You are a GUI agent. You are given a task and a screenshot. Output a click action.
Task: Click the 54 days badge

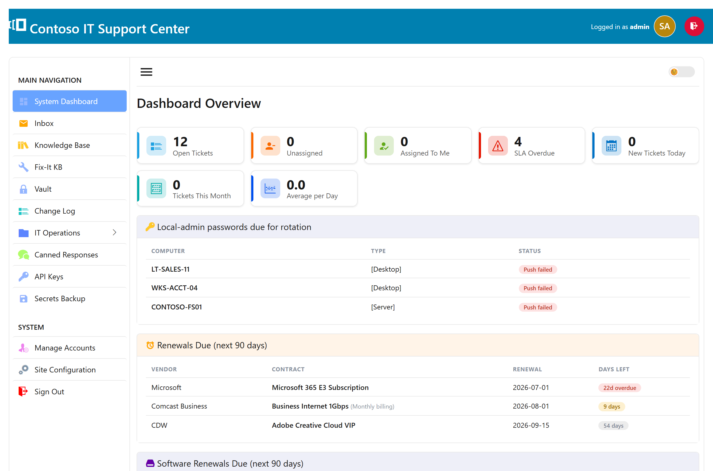click(613, 426)
